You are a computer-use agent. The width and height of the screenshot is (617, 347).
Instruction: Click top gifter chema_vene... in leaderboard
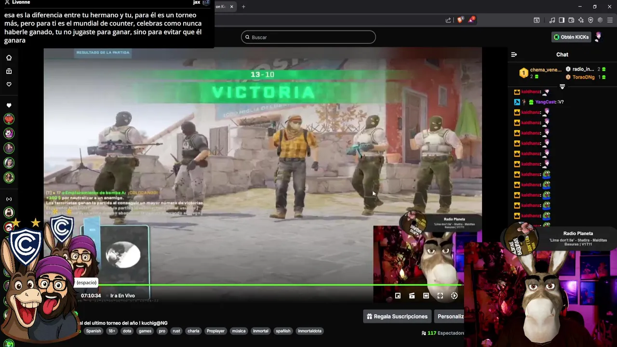[546, 70]
